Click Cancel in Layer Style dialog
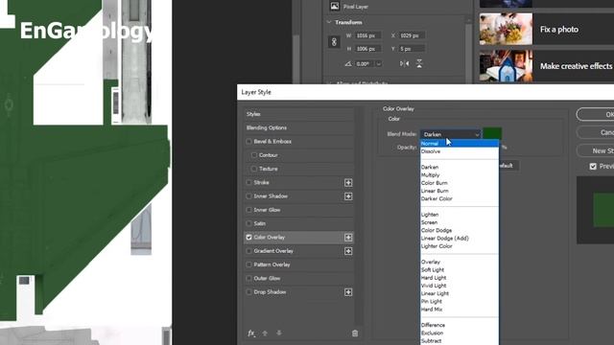The image size is (614, 345). pyautogui.click(x=596, y=132)
